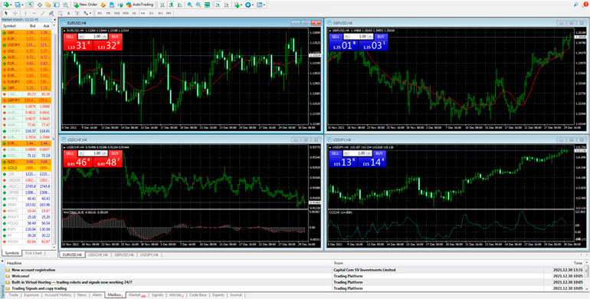The image size is (590, 299).
Task: Click the tile windows grid icon
Action: [208, 5]
